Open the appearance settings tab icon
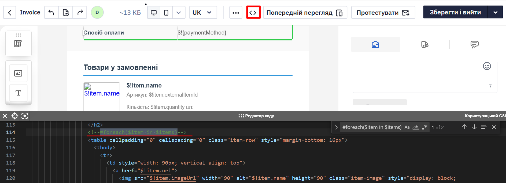This screenshot has height=183, width=506. click(375, 44)
